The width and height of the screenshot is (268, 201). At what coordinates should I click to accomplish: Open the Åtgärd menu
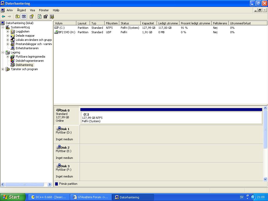point(21,10)
